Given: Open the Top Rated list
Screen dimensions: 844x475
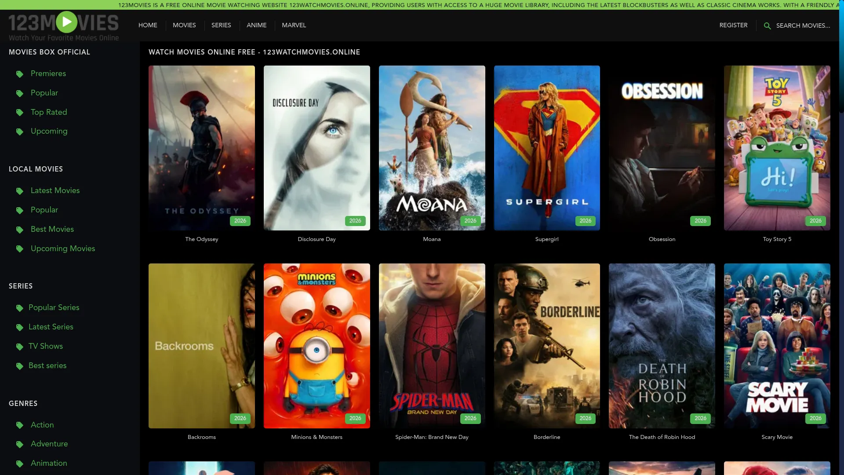Looking at the screenshot, I should click(x=49, y=112).
